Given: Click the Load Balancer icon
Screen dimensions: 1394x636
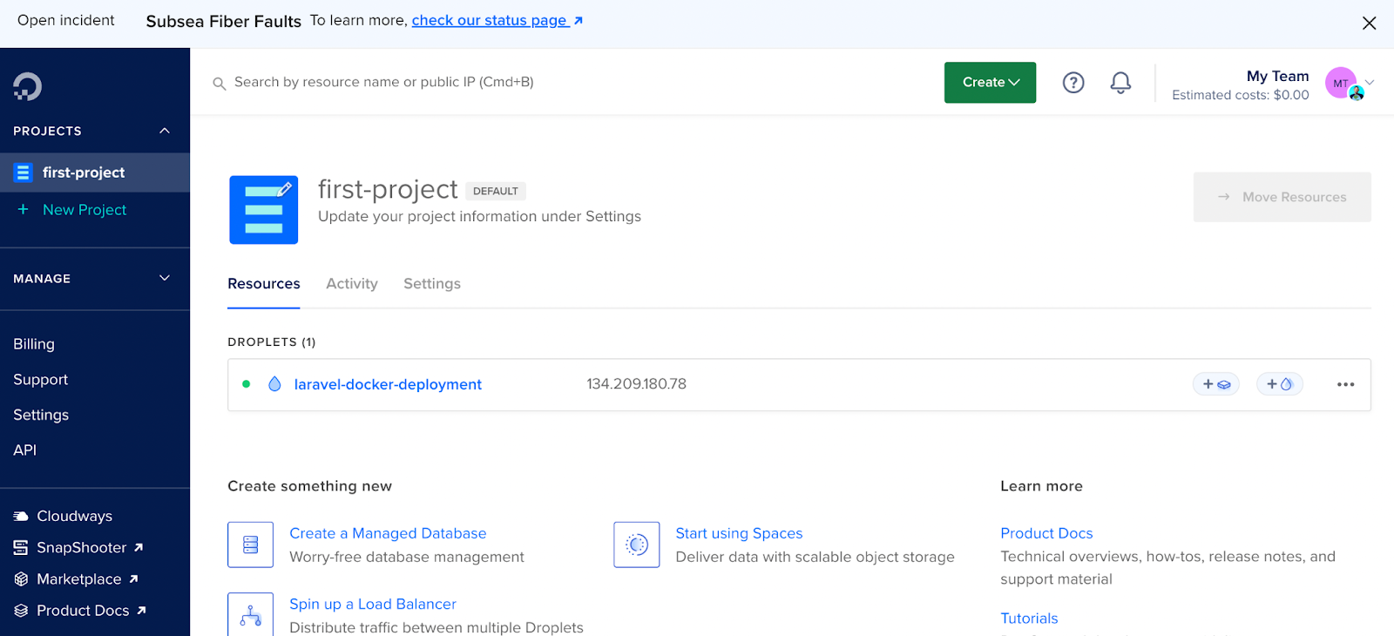Looking at the screenshot, I should [x=251, y=614].
